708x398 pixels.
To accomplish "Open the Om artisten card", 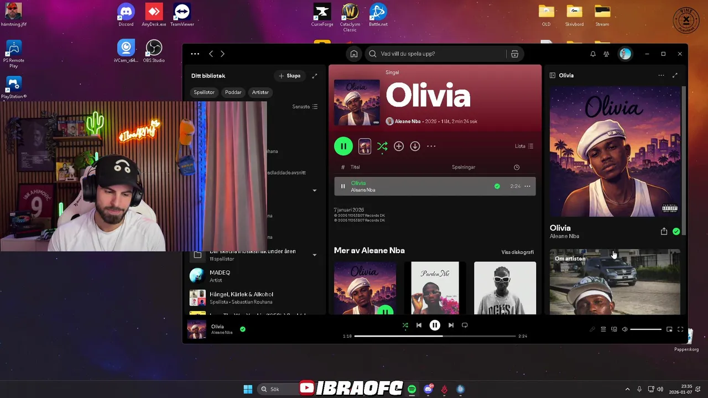I will [x=615, y=282].
